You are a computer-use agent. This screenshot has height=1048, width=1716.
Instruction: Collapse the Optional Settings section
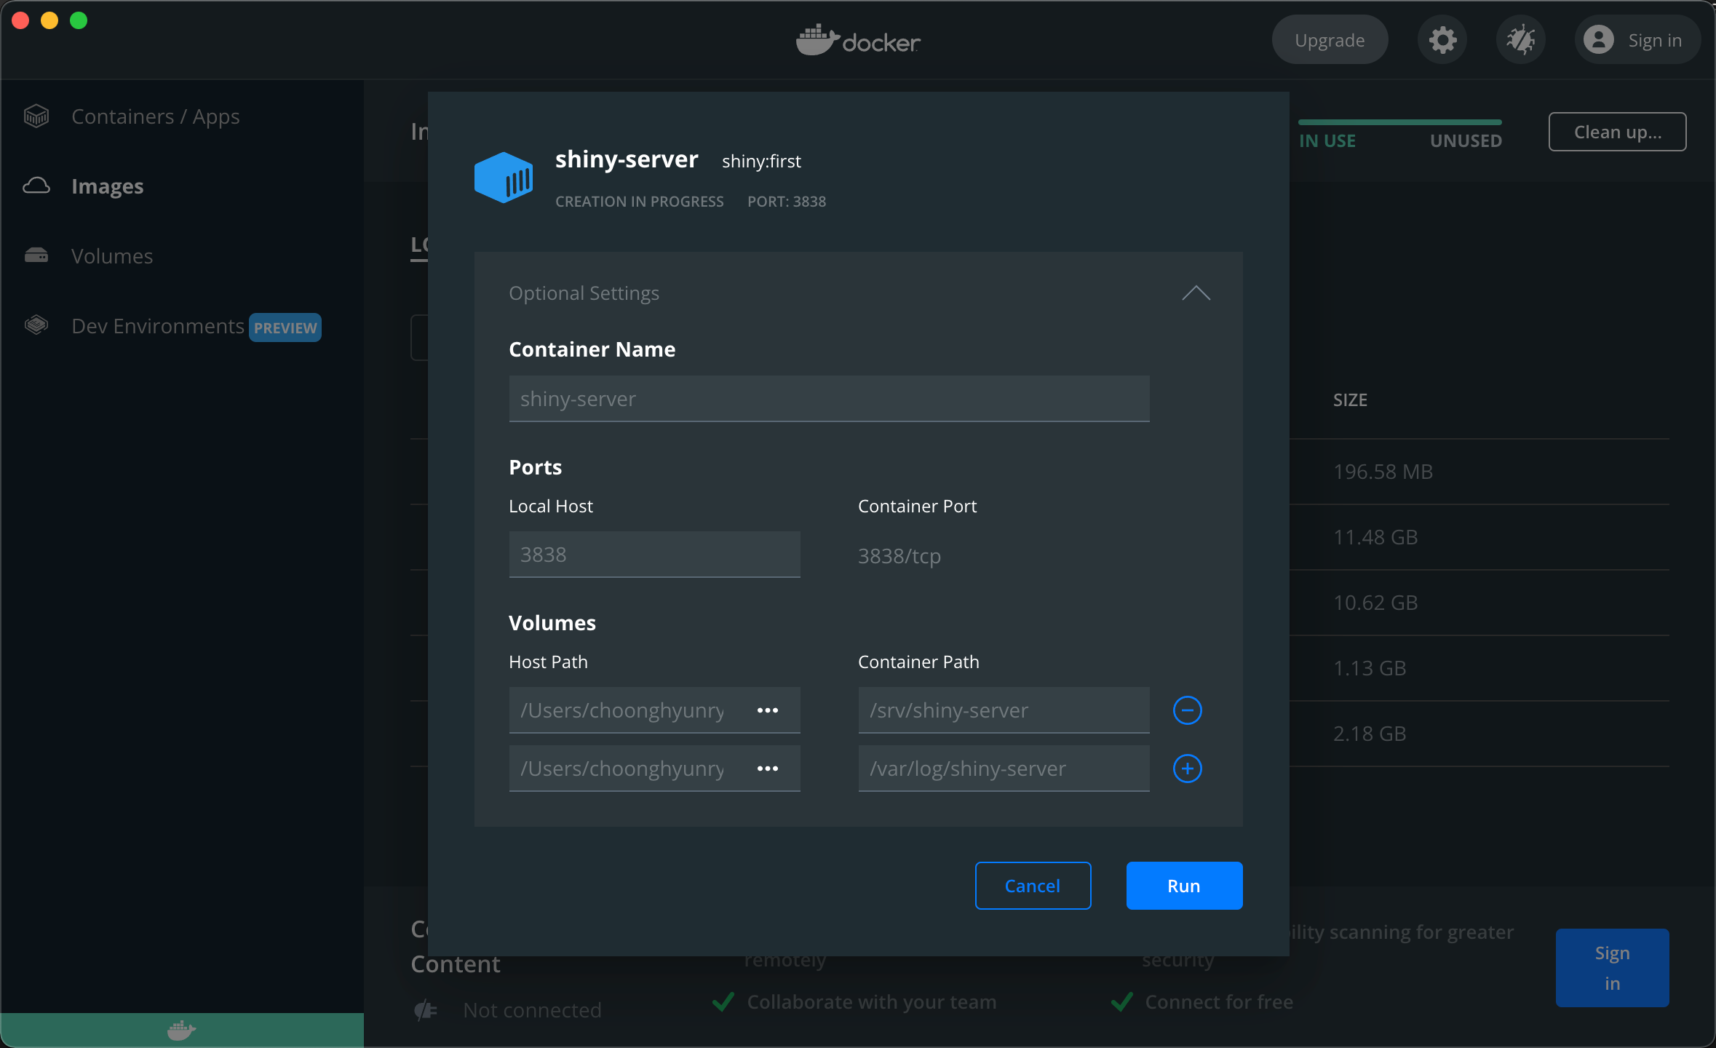pyautogui.click(x=1196, y=293)
